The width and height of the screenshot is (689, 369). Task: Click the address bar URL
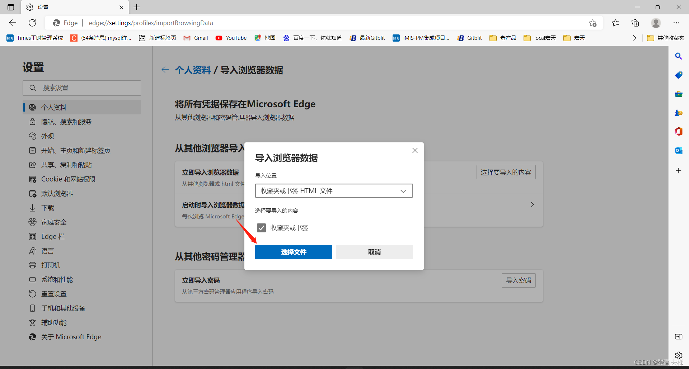pyautogui.click(x=151, y=23)
